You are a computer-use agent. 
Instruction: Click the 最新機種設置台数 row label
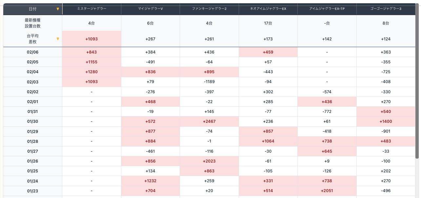point(32,23)
